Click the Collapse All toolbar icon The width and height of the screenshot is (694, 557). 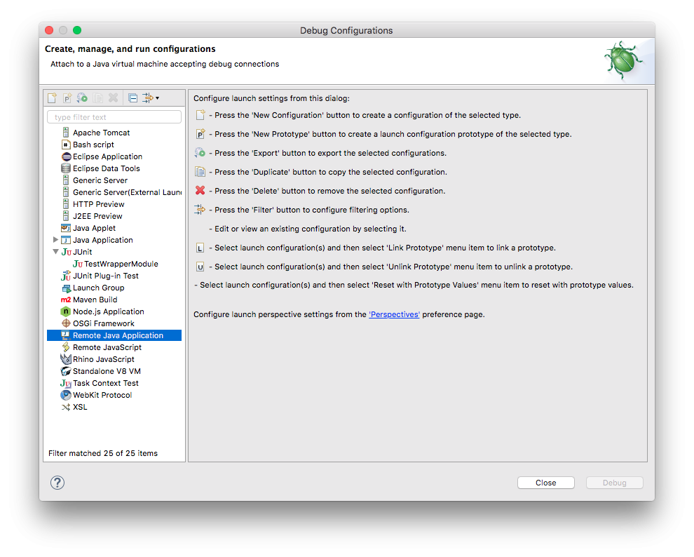[x=132, y=98]
